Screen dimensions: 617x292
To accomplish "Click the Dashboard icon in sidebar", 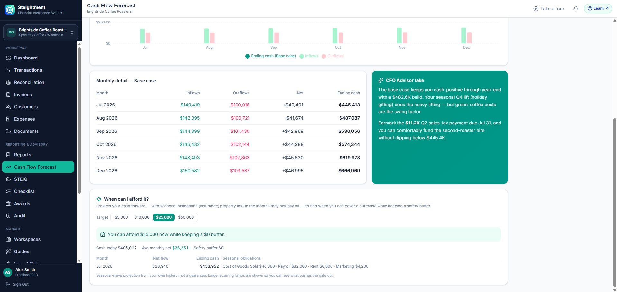I will tap(8, 58).
